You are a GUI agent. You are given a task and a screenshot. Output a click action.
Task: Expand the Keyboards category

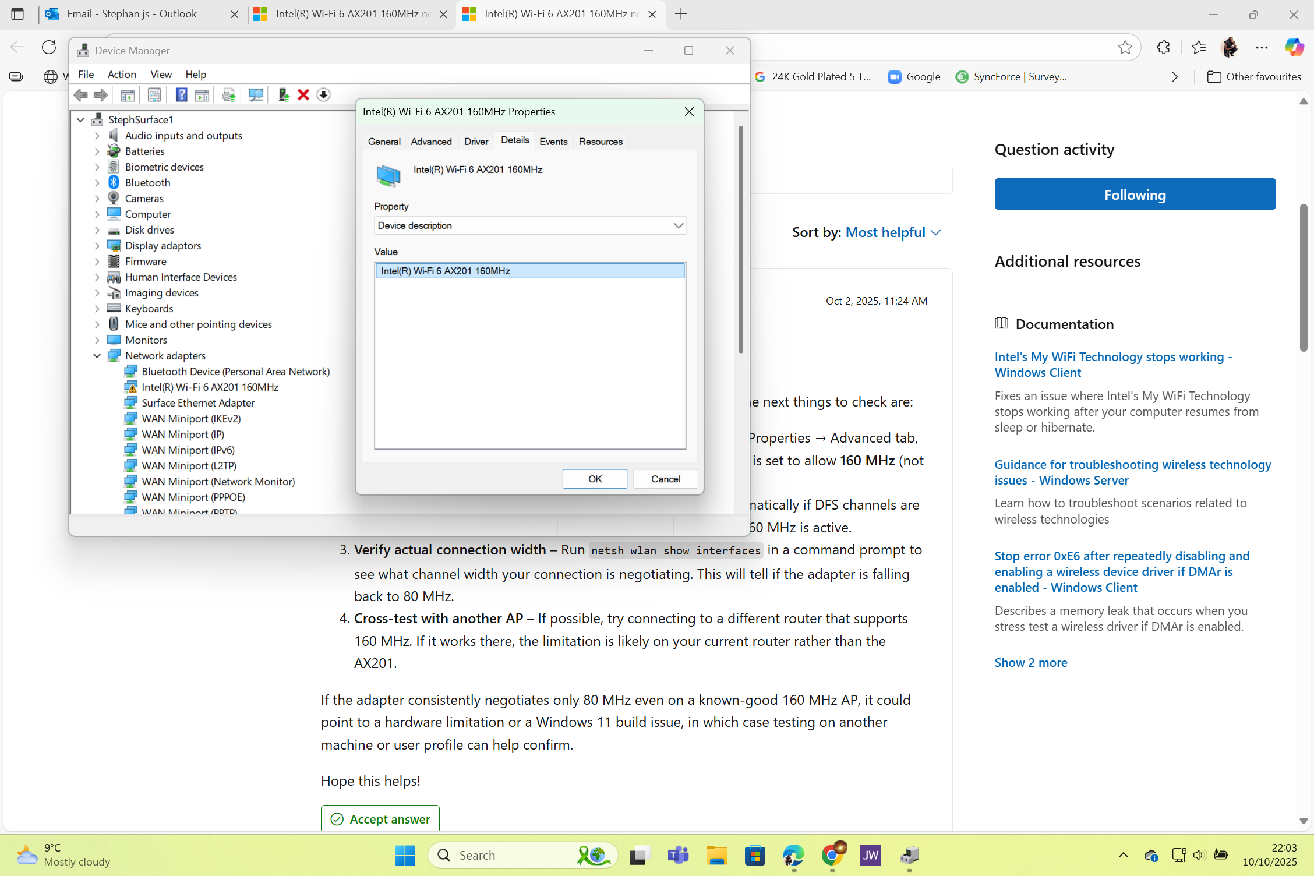point(97,309)
